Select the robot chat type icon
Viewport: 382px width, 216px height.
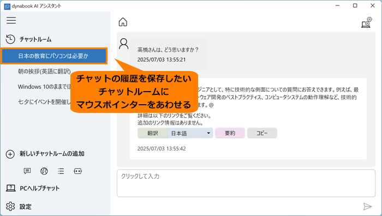(77, 171)
